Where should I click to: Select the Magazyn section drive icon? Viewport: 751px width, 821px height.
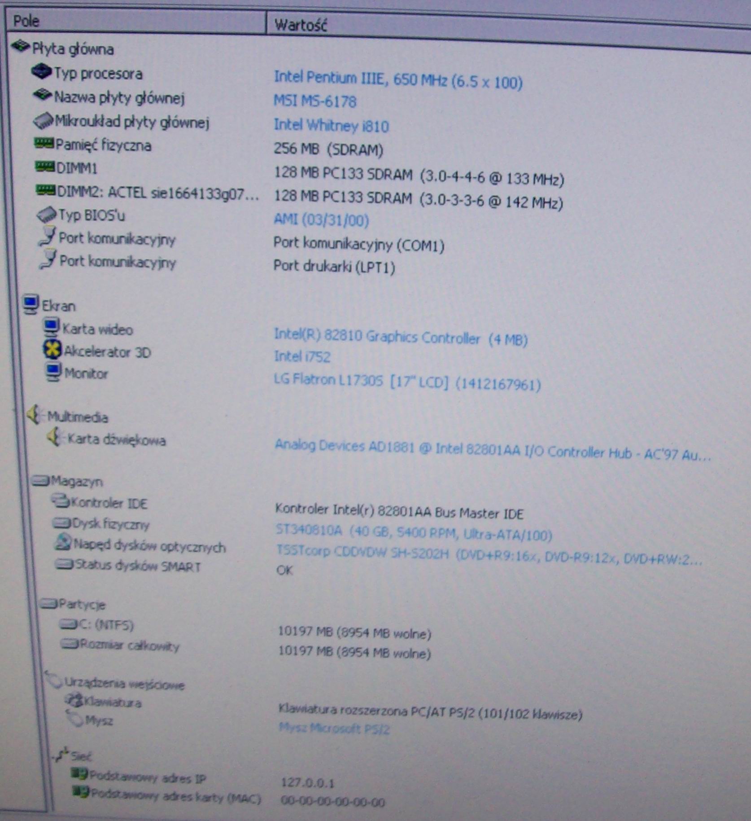[40, 481]
